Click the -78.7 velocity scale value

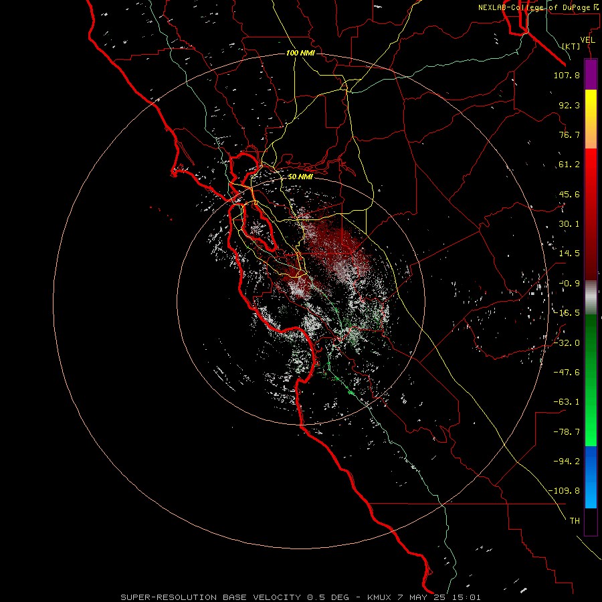pos(567,432)
